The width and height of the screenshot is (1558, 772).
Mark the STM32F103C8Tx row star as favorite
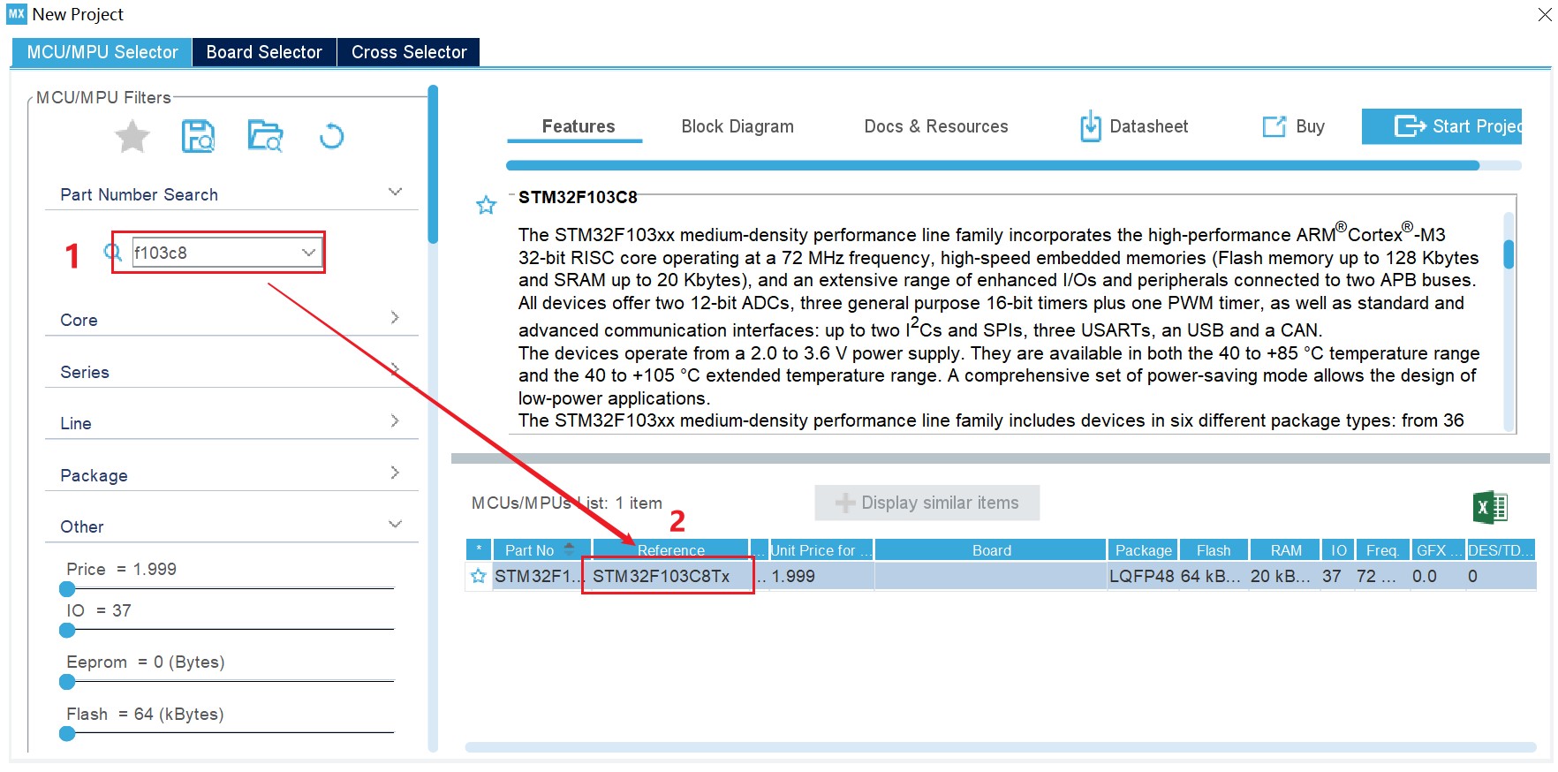pos(479,576)
